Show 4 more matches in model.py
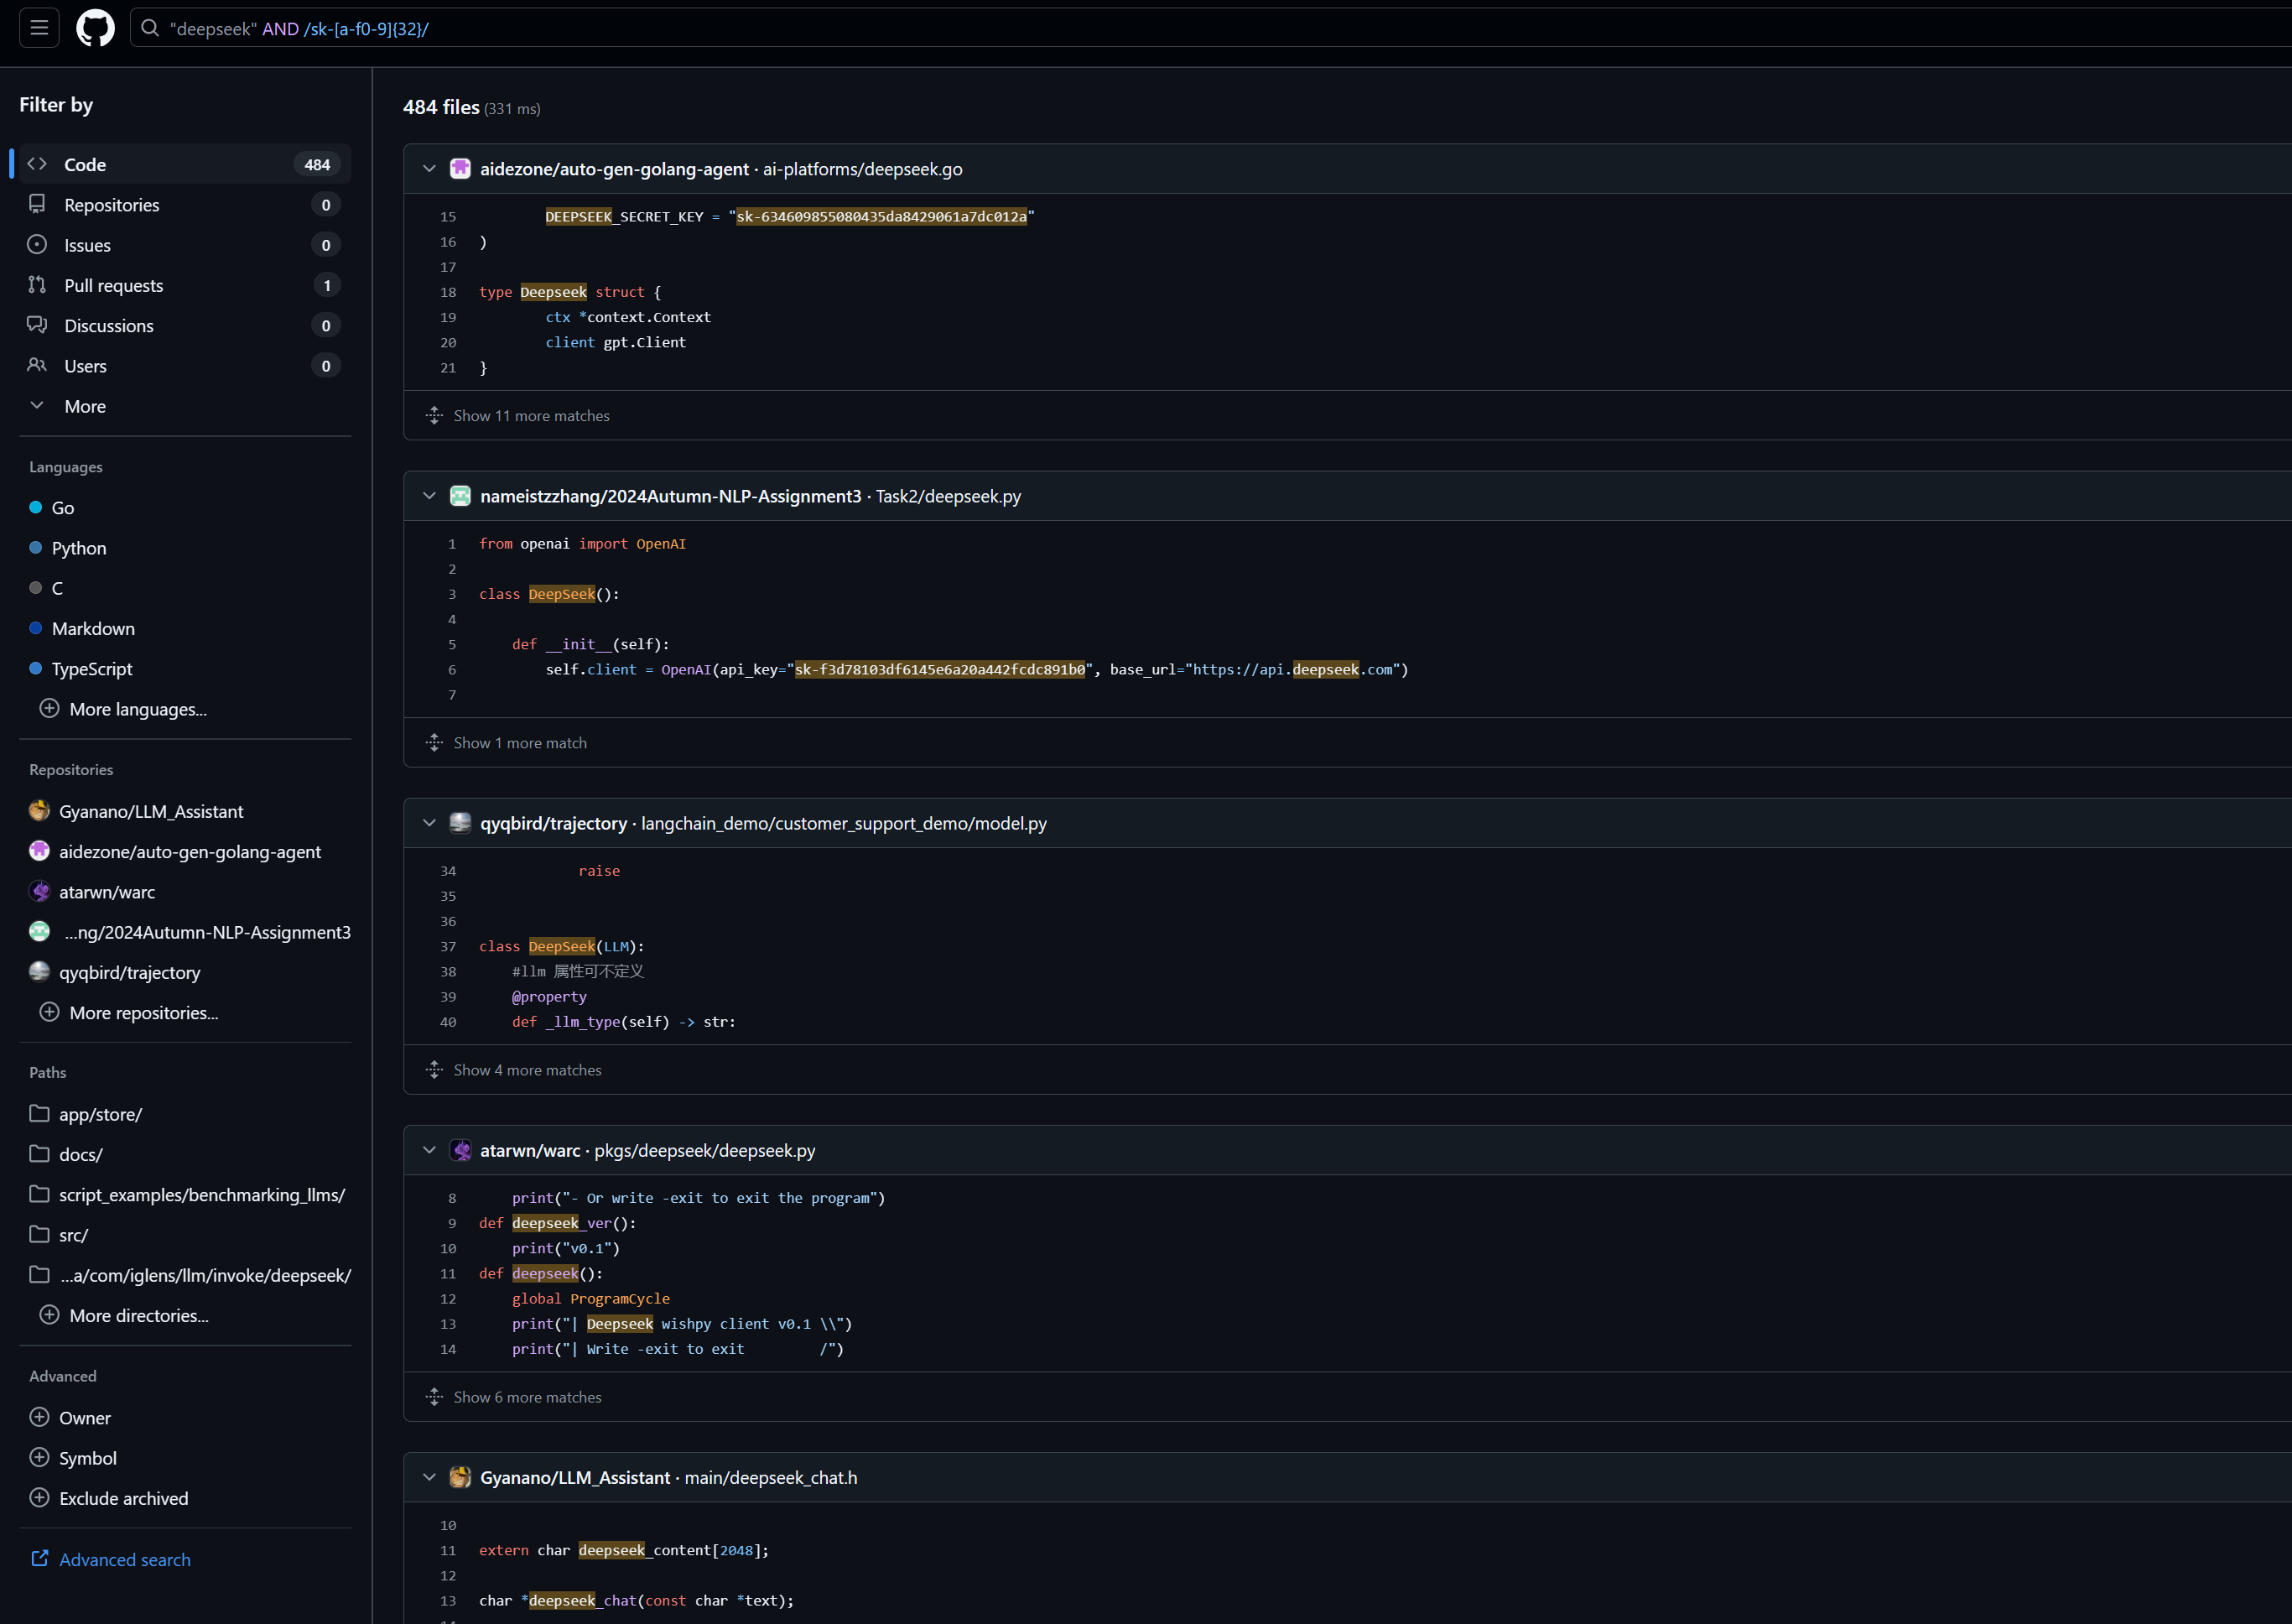2292x1624 pixels. click(527, 1070)
